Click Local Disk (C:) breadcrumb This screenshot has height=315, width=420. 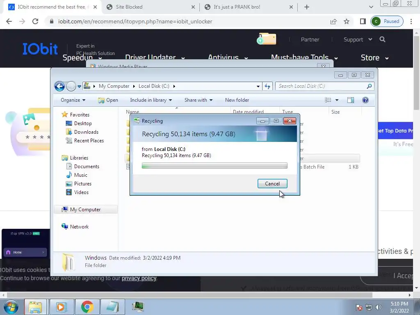click(154, 86)
